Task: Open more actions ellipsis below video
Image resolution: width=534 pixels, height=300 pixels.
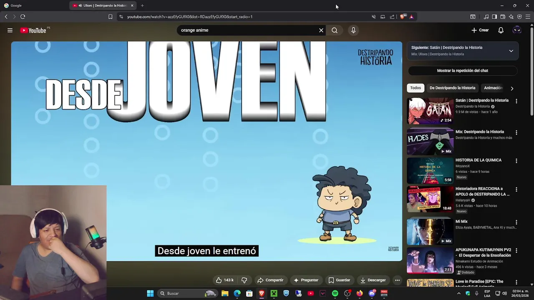Action: click(x=397, y=280)
